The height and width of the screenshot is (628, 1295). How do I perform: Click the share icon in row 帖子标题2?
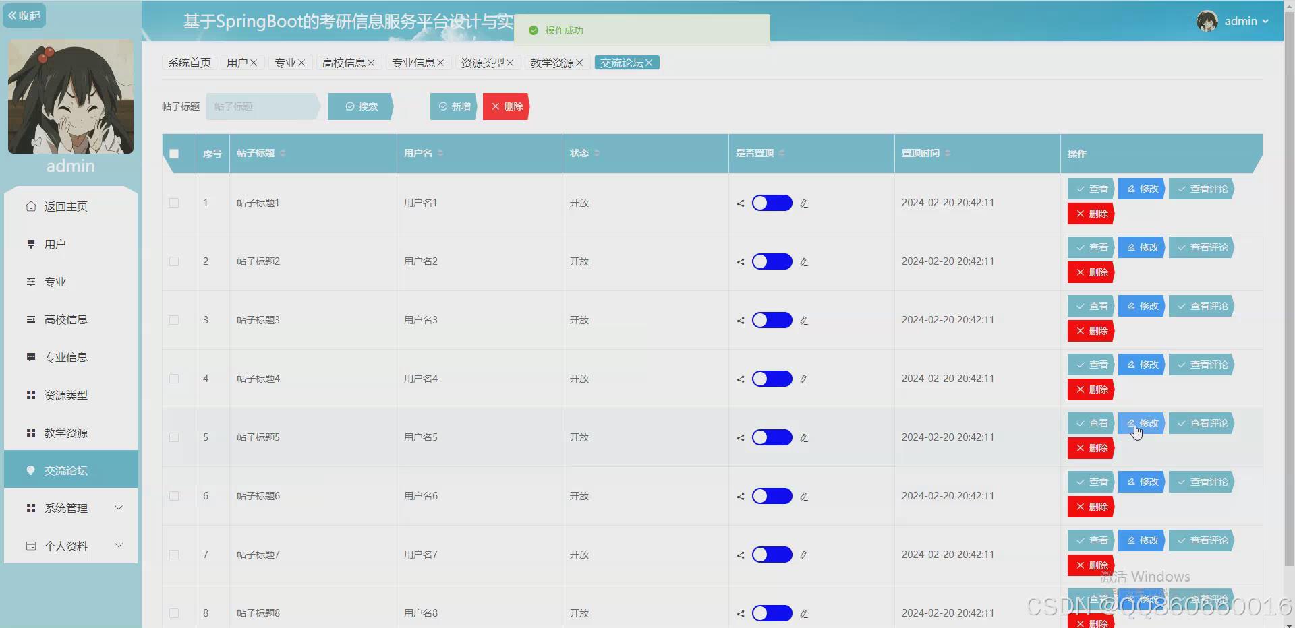tap(741, 262)
